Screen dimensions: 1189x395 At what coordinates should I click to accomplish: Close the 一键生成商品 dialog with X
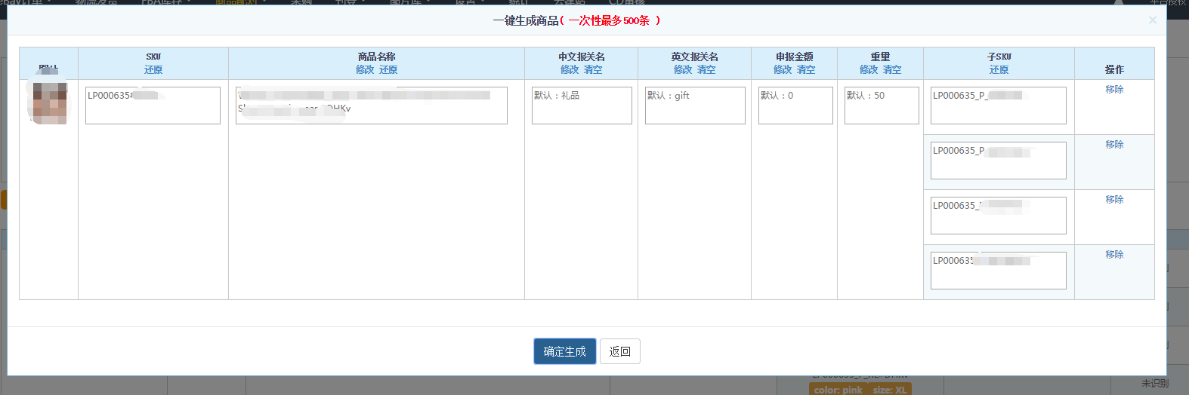(x=1152, y=20)
